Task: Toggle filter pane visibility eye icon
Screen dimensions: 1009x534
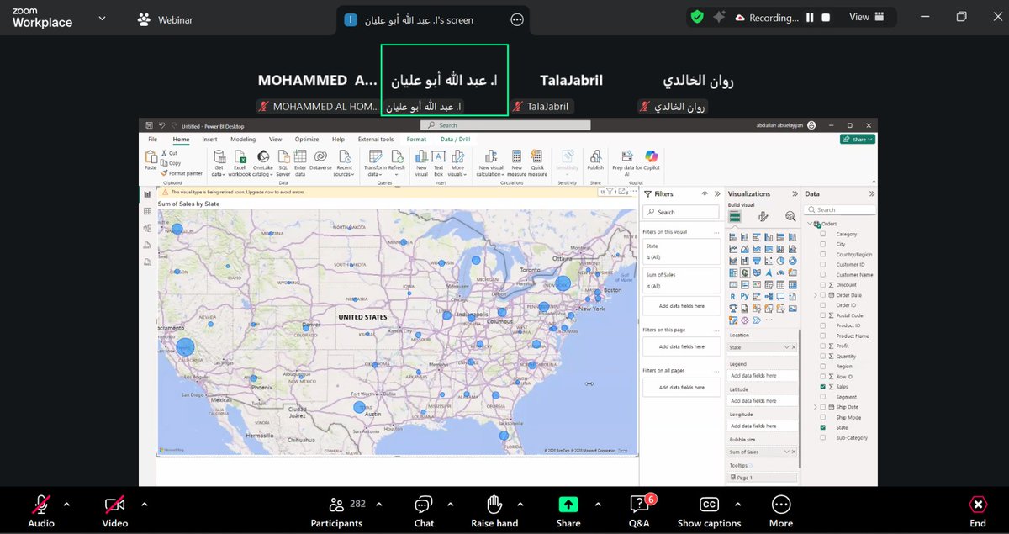Action: click(705, 193)
